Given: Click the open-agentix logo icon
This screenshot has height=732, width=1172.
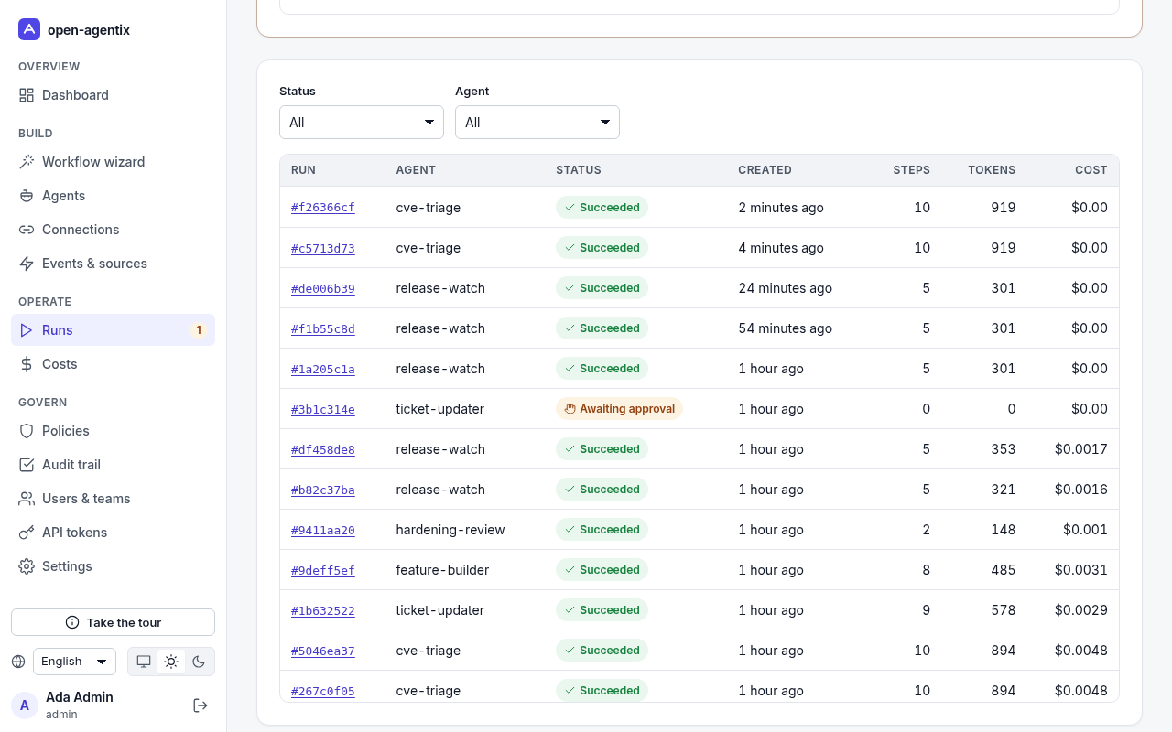Looking at the screenshot, I should point(29,29).
